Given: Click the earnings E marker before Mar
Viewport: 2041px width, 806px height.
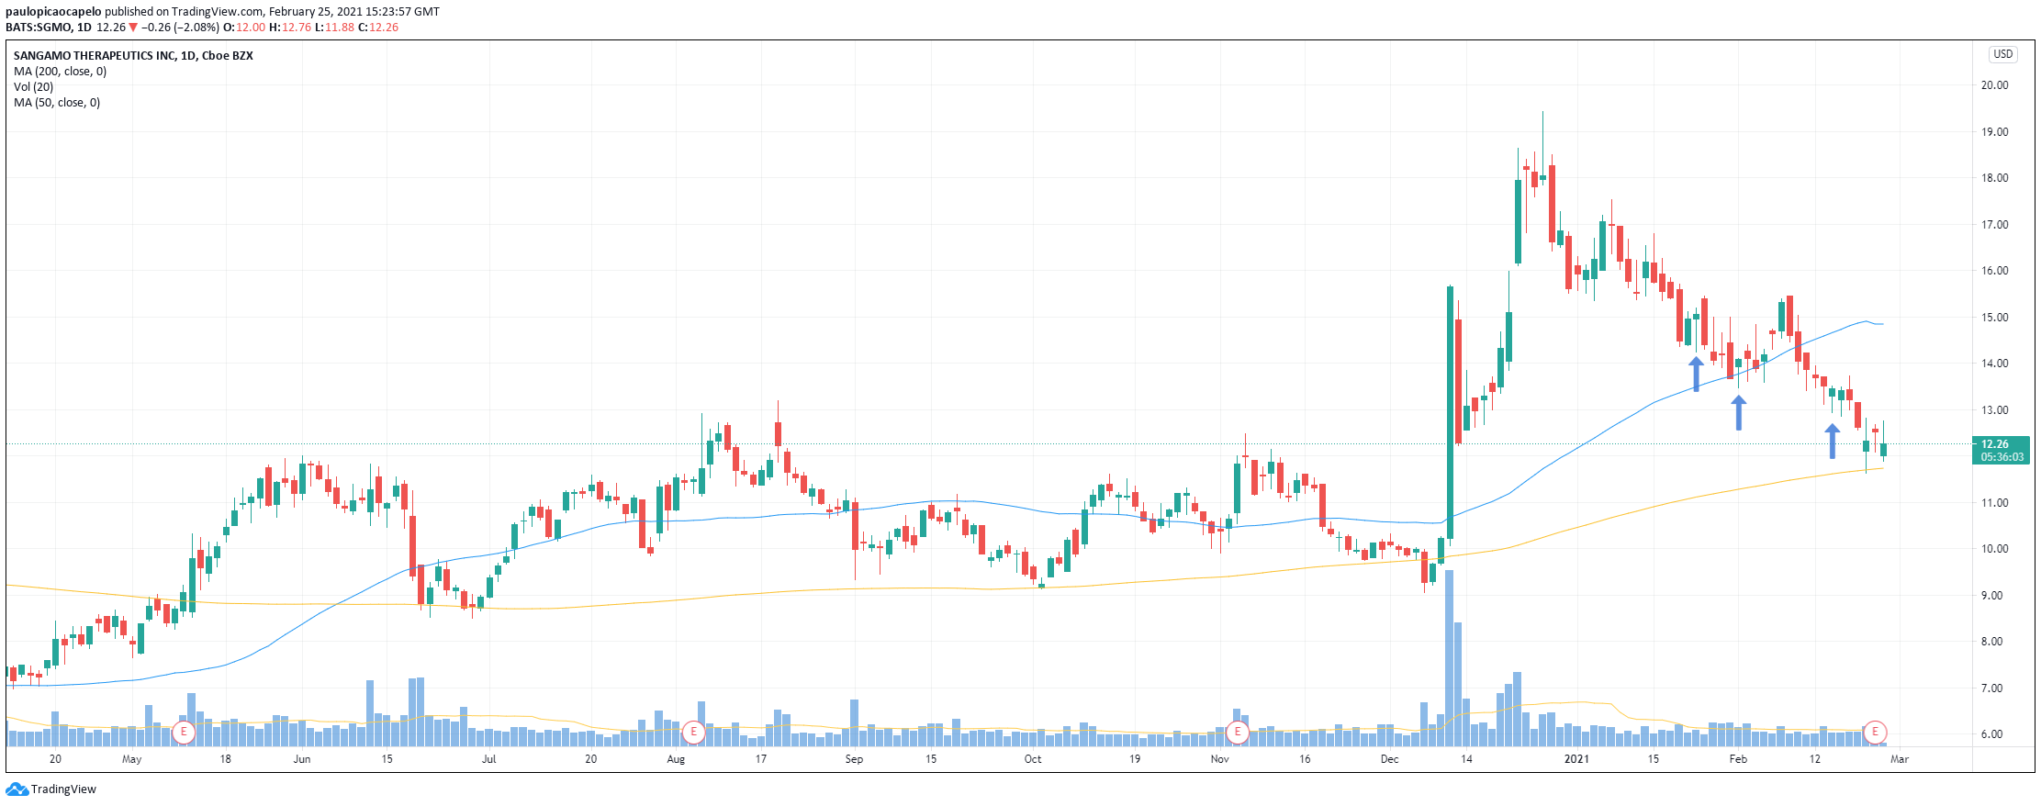Looking at the screenshot, I should [x=1875, y=732].
